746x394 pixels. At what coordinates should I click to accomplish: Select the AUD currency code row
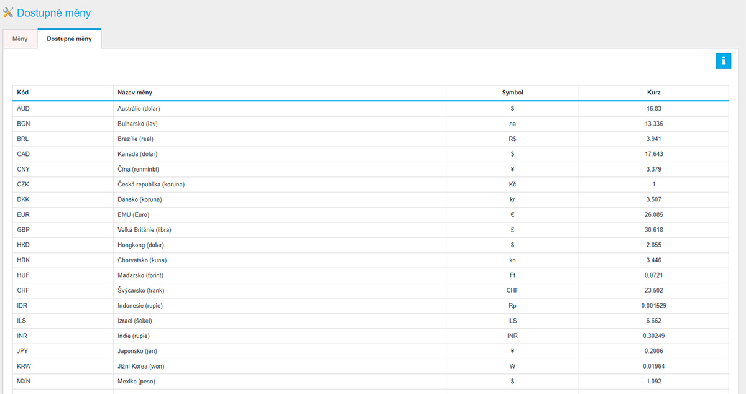(x=24, y=109)
